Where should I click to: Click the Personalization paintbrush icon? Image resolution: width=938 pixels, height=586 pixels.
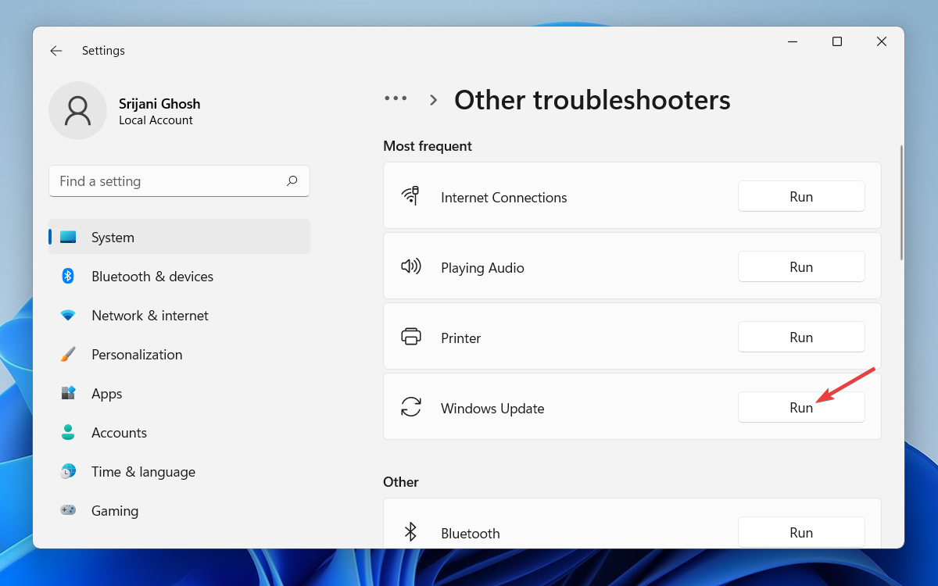(x=68, y=355)
